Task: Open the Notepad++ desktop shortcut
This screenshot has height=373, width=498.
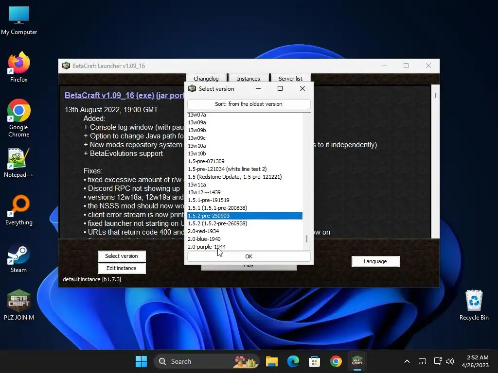Action: 19,162
